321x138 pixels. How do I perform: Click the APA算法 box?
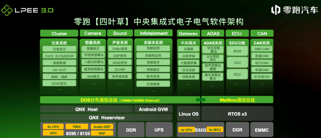(93, 76)
